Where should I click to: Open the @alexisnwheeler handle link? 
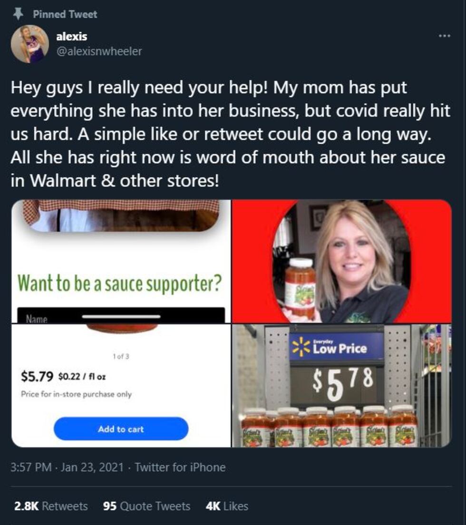[99, 51]
